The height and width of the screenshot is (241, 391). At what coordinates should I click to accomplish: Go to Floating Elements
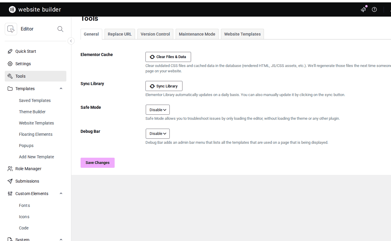pyautogui.click(x=36, y=134)
